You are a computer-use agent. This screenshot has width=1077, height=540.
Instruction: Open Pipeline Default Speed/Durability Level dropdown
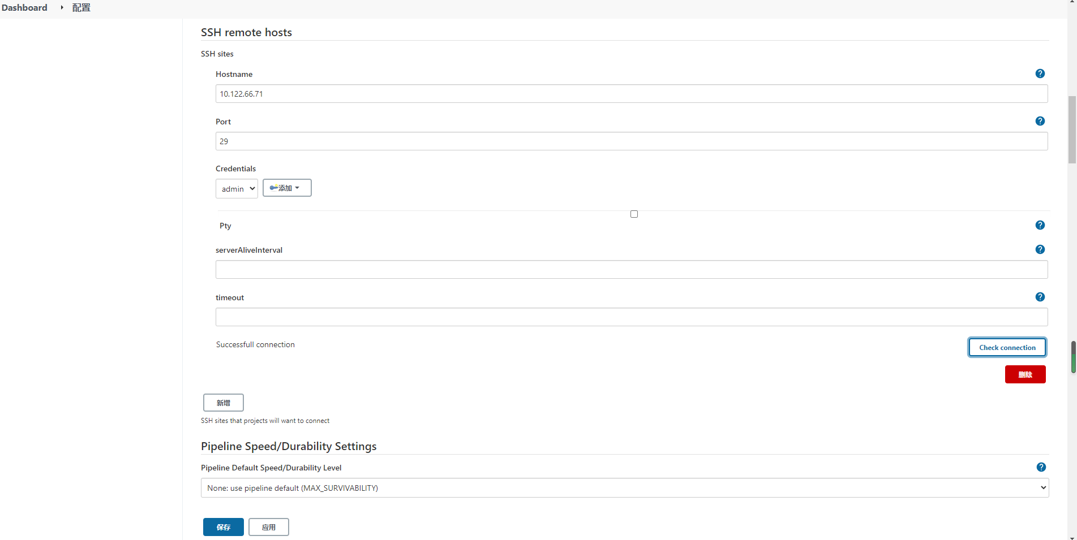tap(624, 488)
